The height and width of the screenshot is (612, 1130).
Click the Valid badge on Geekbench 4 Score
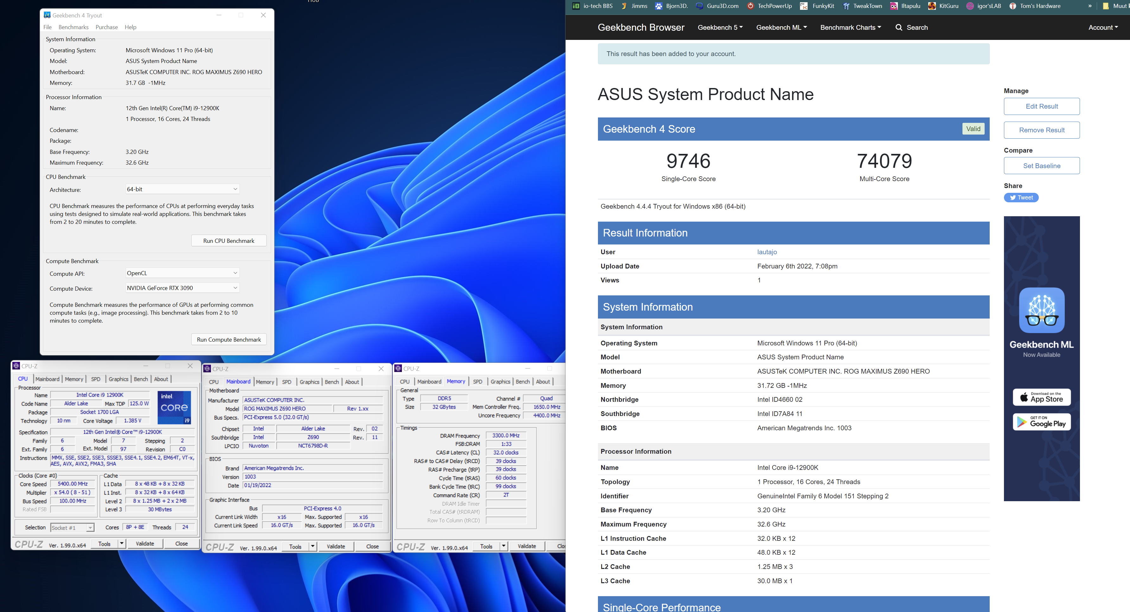pos(974,129)
